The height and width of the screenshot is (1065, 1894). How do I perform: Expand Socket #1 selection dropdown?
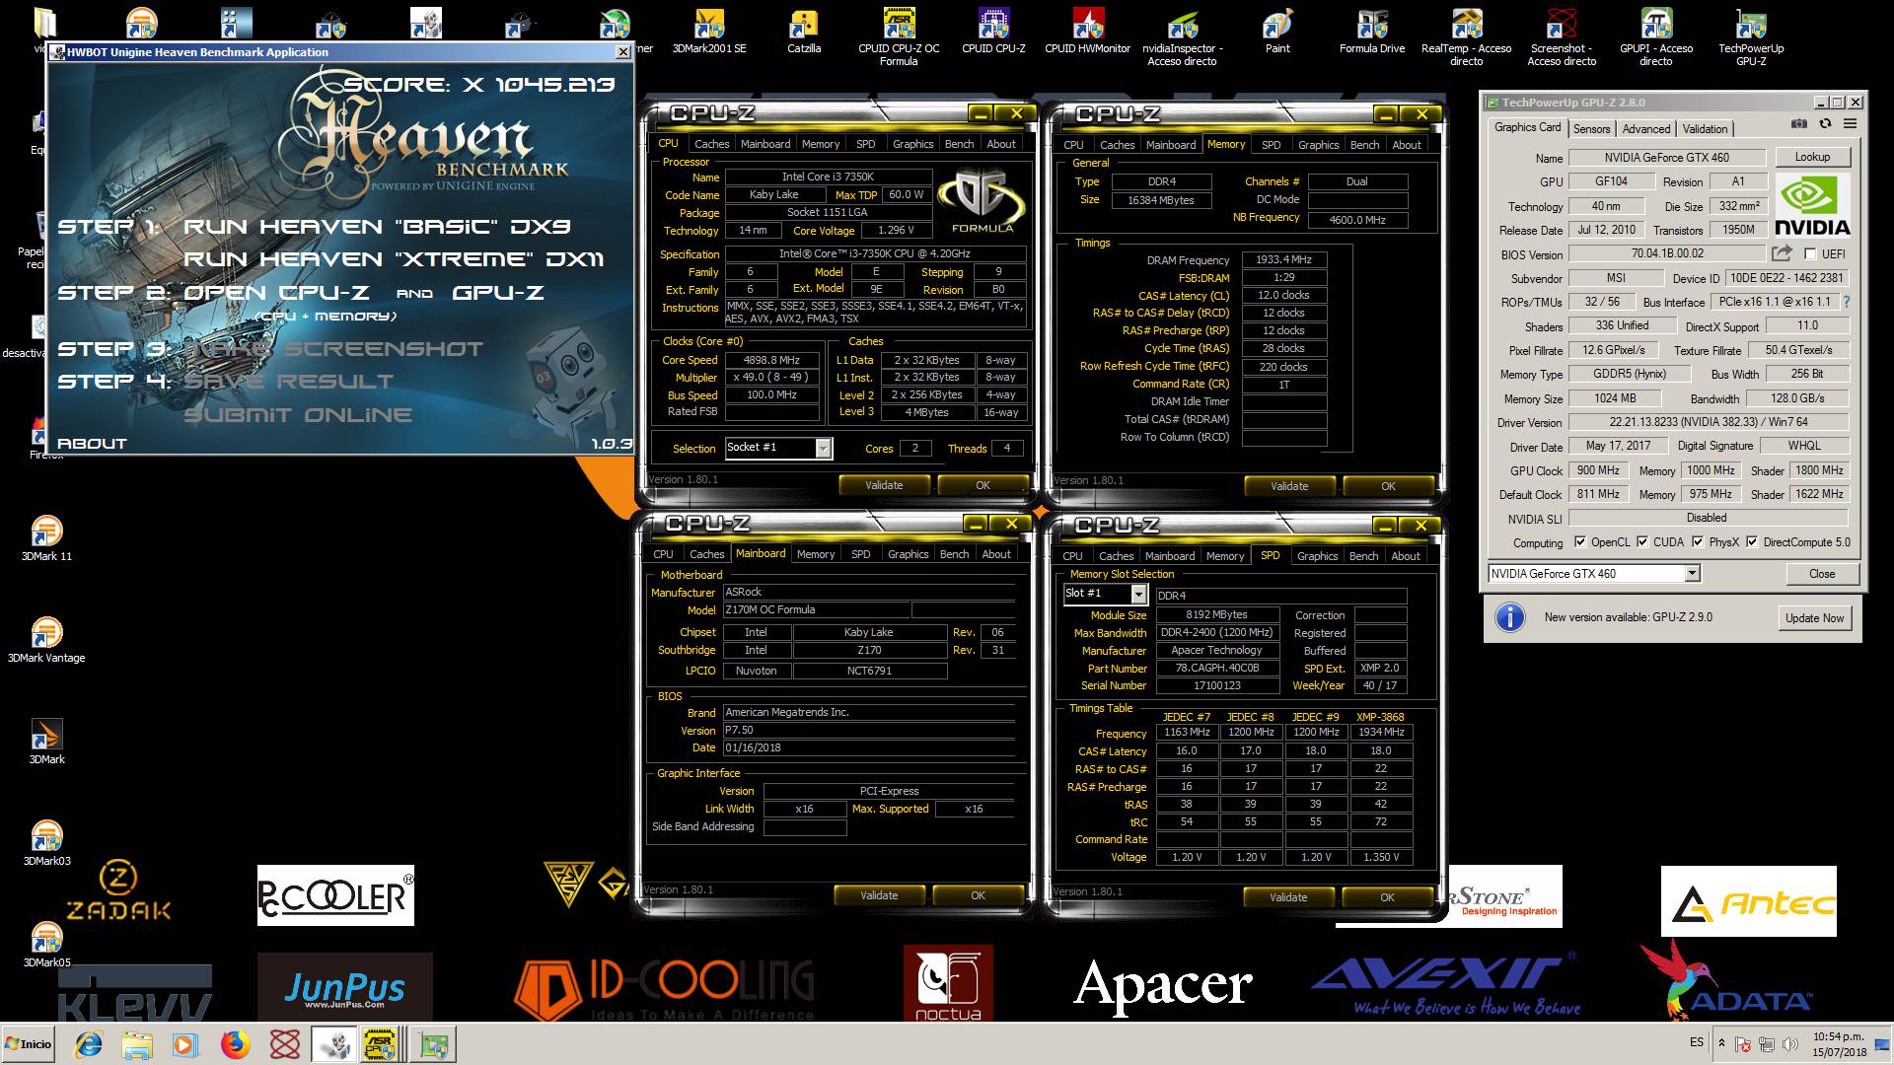click(823, 449)
